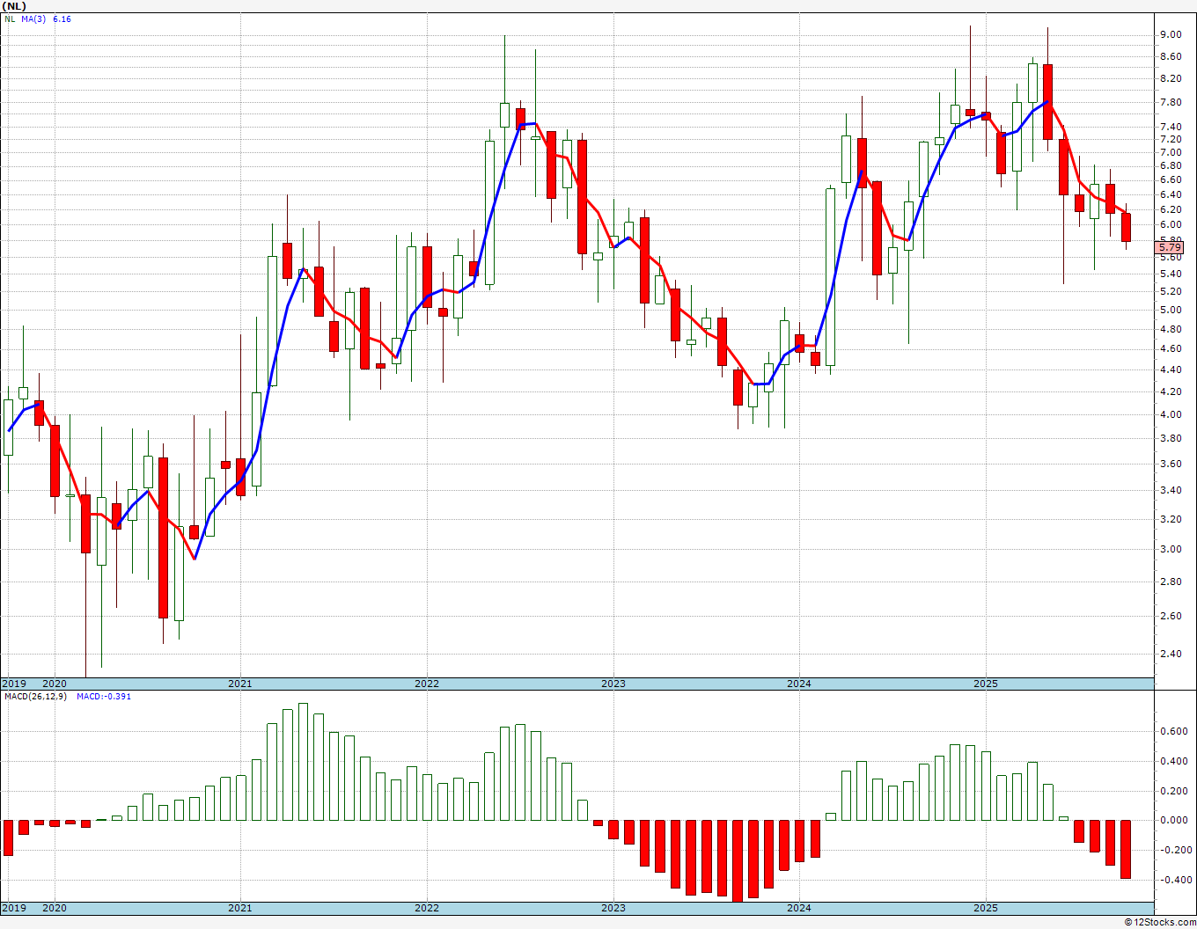The width and height of the screenshot is (1197, 929).
Task: Select the MACD(26,12,9) indicator label
Action: pos(35,697)
